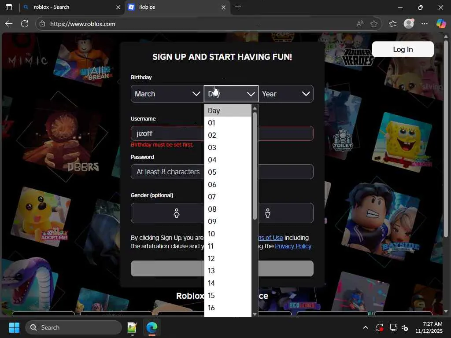Collapse the Day dropdown
Viewport: 451px width, 338px height.
[231, 94]
